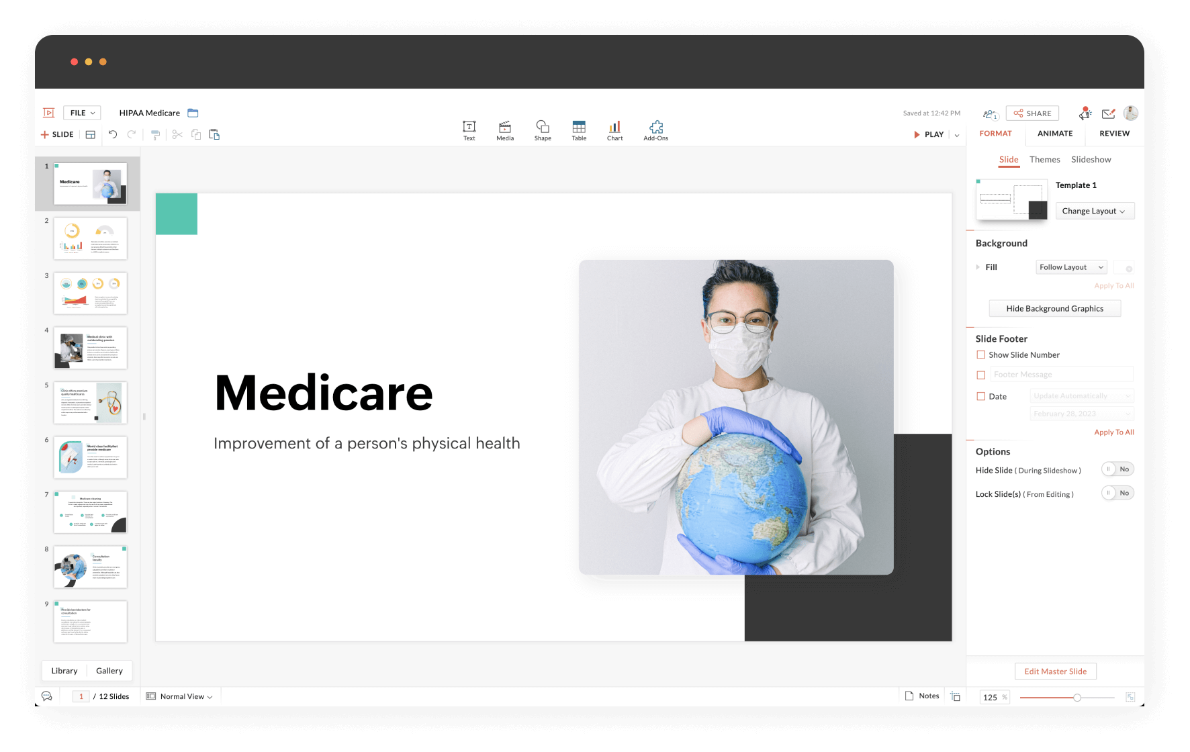Insert a Shape

[543, 130]
